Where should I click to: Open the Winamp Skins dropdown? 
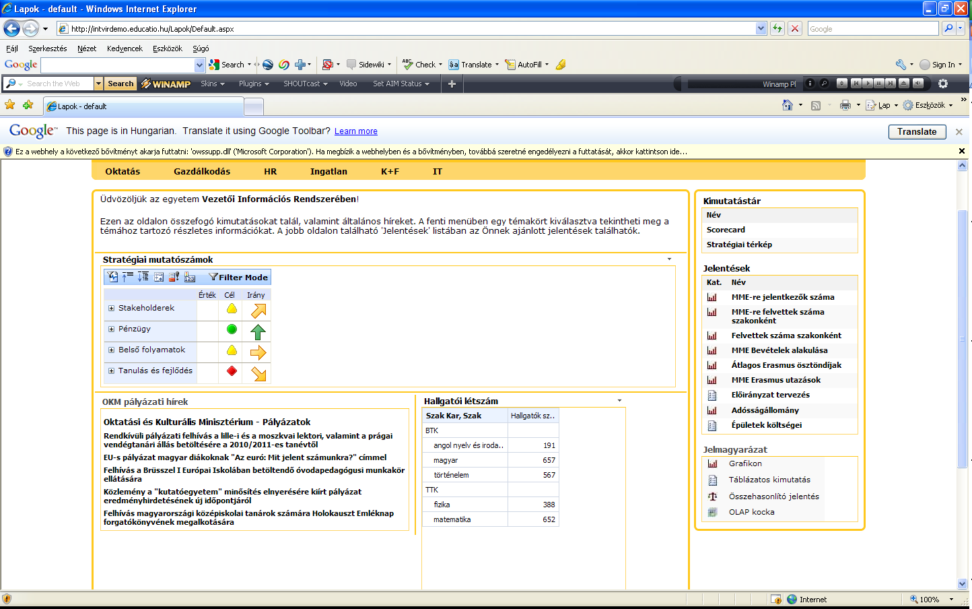point(213,84)
